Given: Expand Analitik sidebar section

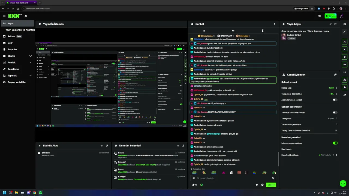Looking at the screenshot, I should click(18, 62).
